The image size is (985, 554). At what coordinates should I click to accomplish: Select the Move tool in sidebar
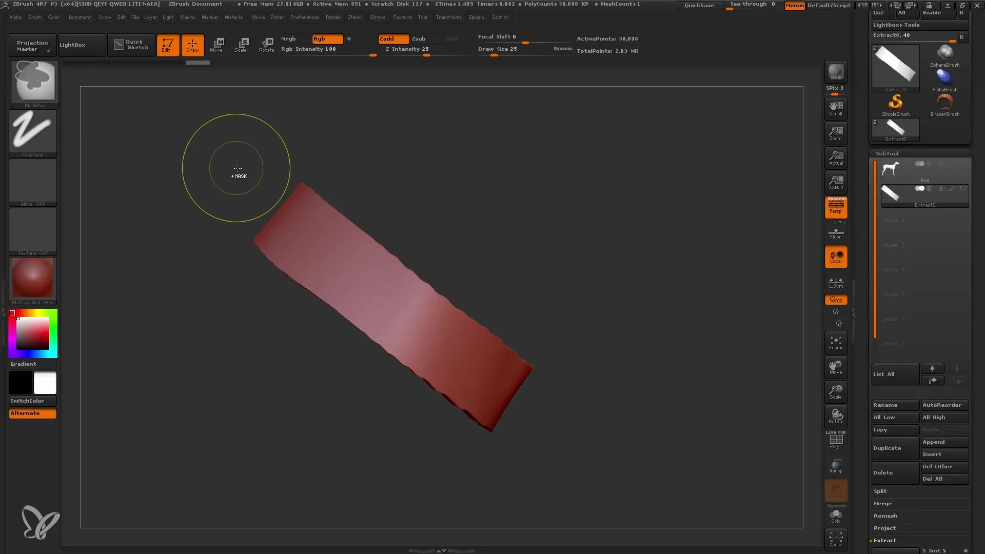click(837, 368)
